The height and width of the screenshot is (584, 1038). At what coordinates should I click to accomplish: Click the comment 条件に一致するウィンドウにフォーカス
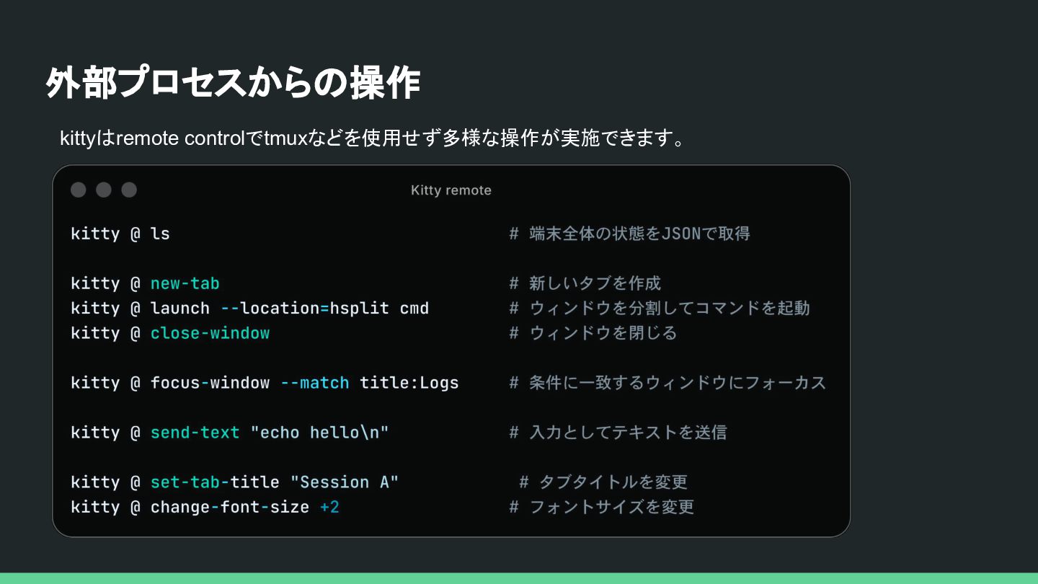pyautogui.click(x=667, y=383)
